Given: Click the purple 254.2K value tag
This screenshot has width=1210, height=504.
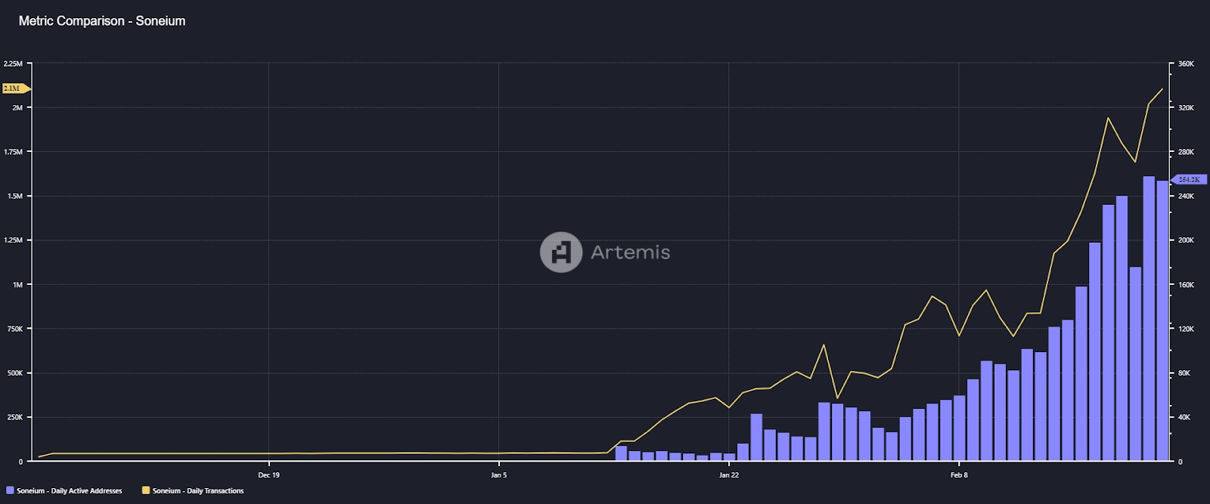Looking at the screenshot, I should point(1189,180).
